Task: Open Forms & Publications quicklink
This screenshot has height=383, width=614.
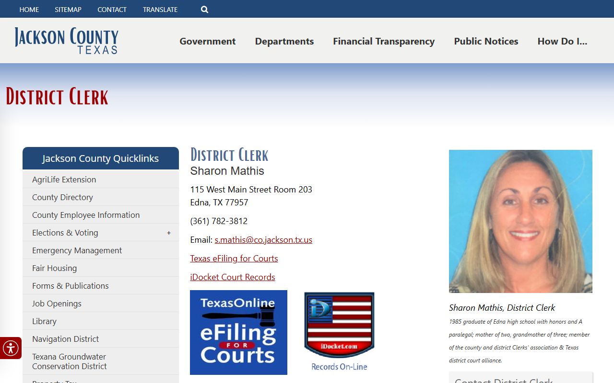Action: [x=101, y=286]
